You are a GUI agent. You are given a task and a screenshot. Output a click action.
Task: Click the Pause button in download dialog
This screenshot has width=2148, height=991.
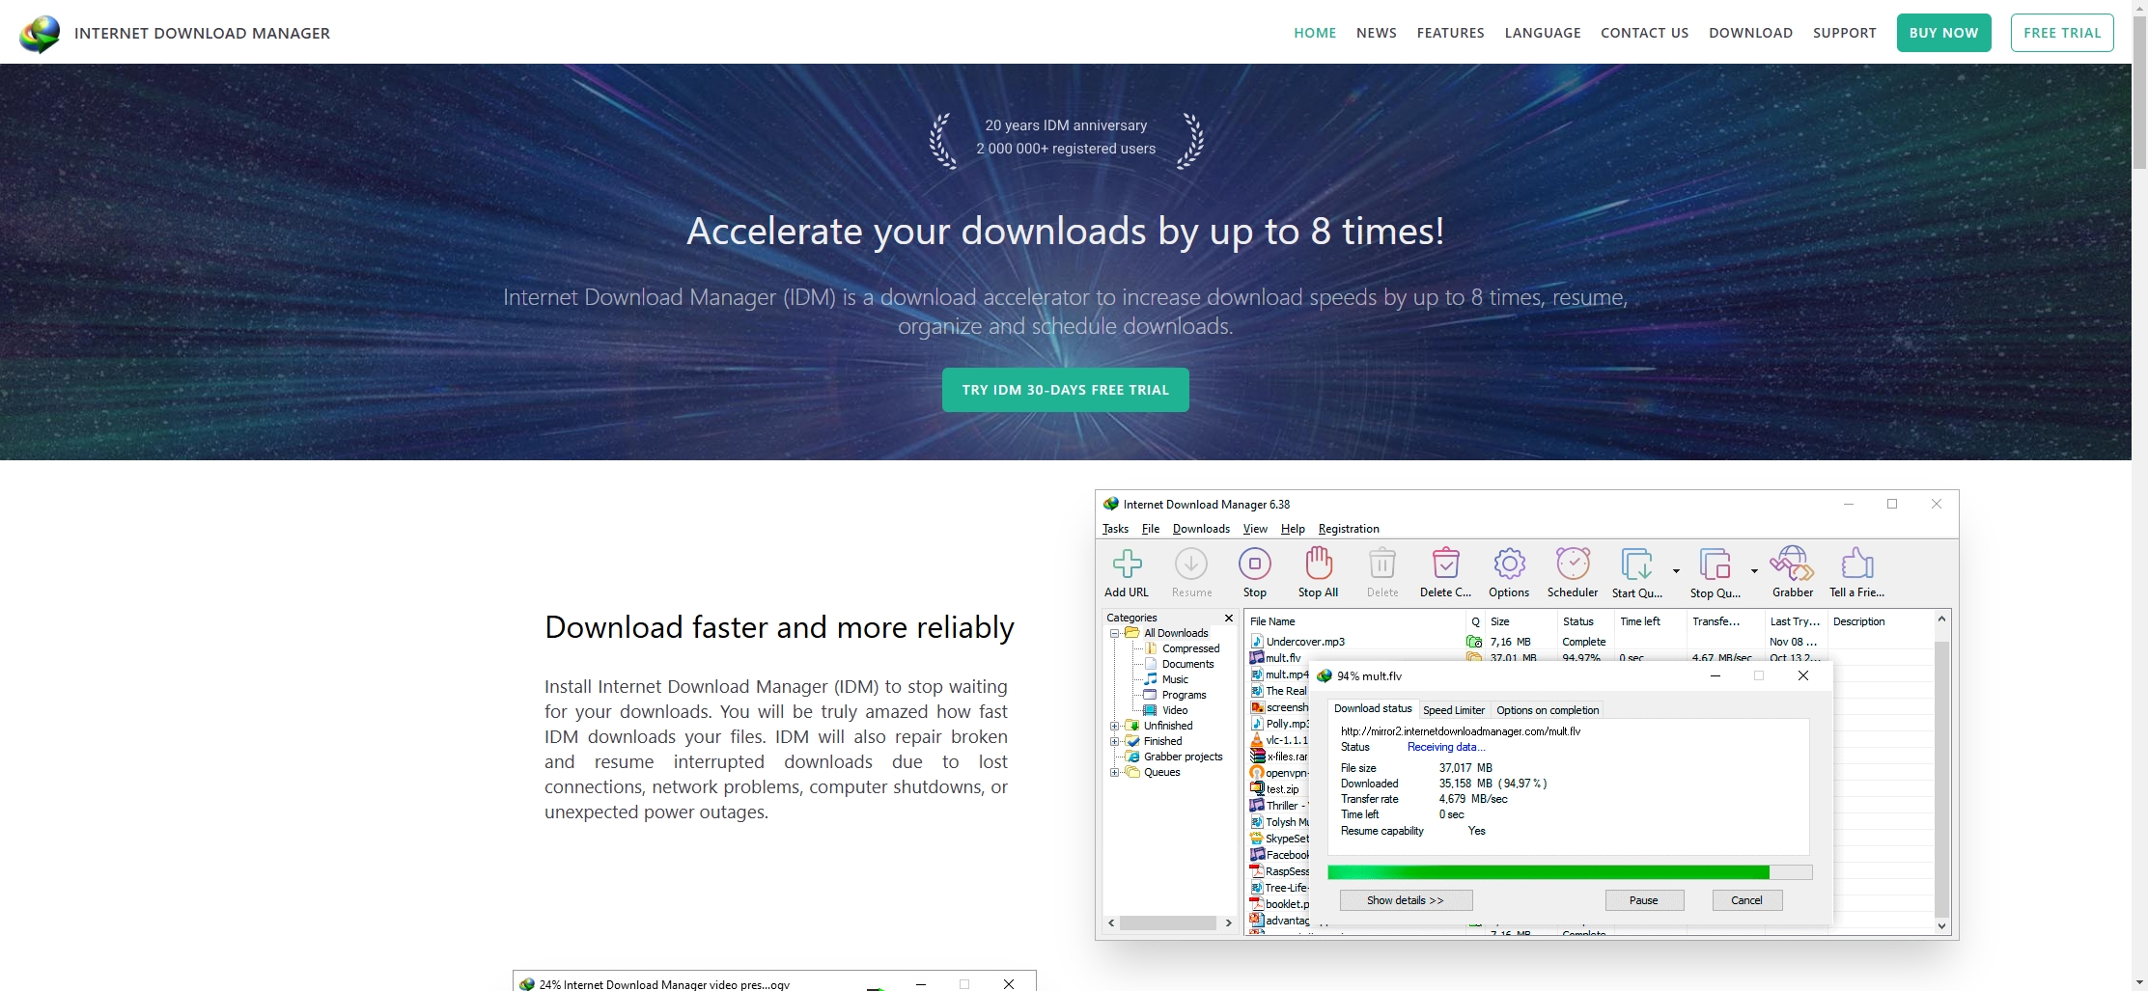(x=1644, y=900)
